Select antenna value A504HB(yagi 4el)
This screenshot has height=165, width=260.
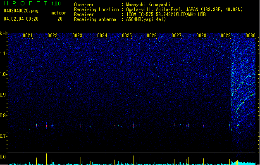tap(146, 19)
